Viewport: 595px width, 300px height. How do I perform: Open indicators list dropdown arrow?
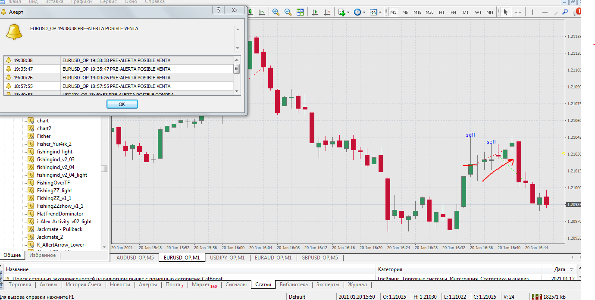pos(348,12)
